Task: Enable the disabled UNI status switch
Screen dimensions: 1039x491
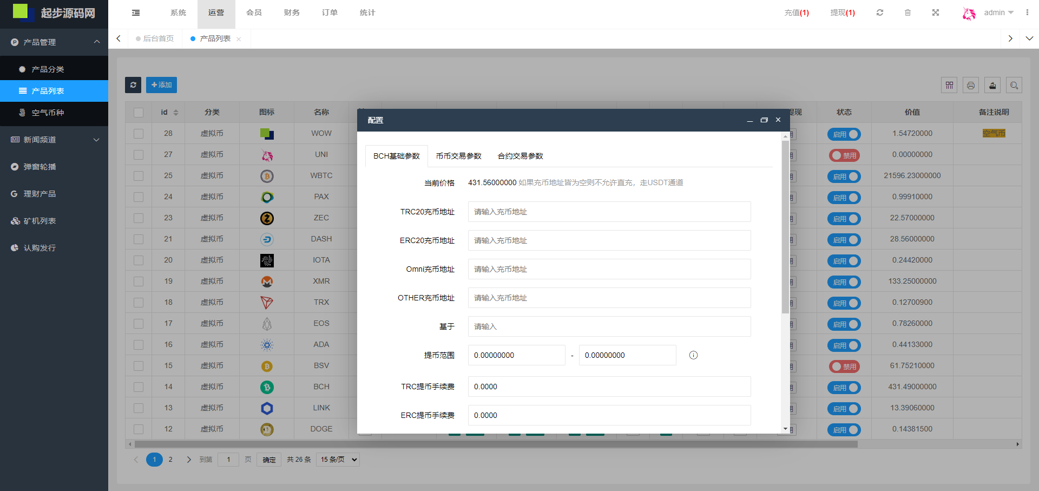Action: point(844,155)
